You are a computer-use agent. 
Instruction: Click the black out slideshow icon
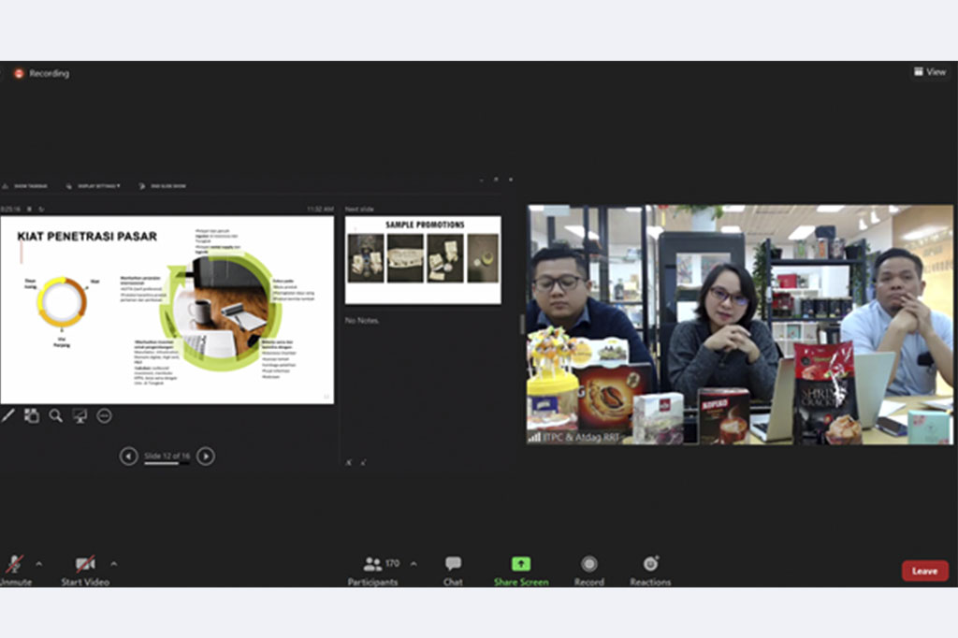(80, 415)
